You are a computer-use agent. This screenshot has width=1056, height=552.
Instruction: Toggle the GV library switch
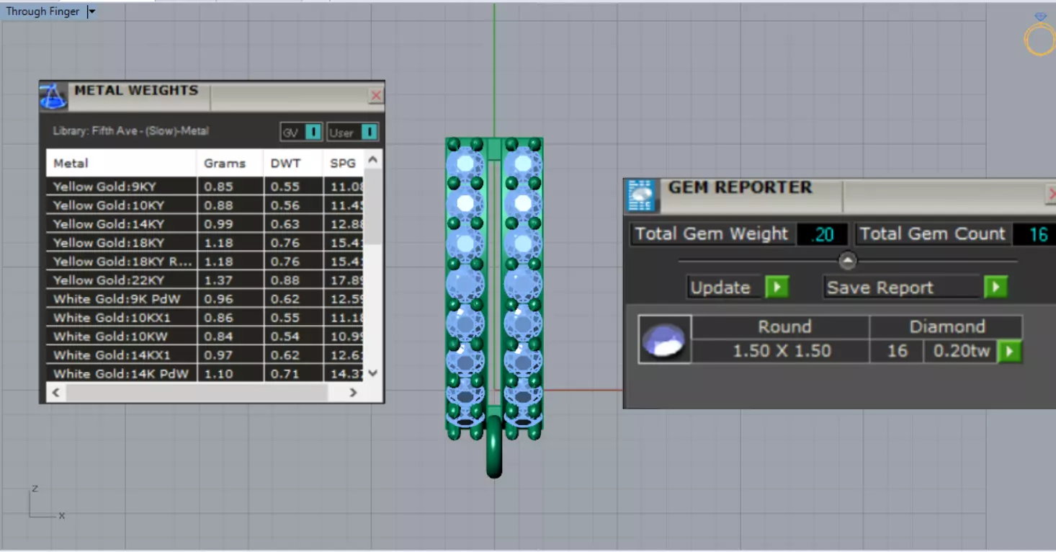(x=313, y=132)
